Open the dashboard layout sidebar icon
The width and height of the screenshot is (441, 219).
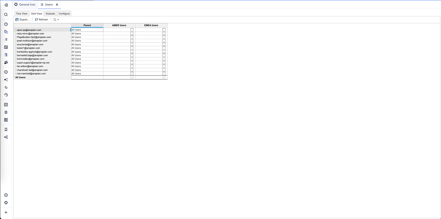pyautogui.click(x=6, y=120)
